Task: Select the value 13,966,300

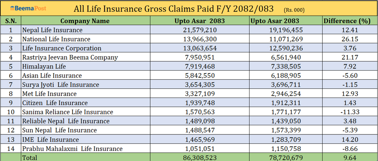Action: [x=200, y=39]
